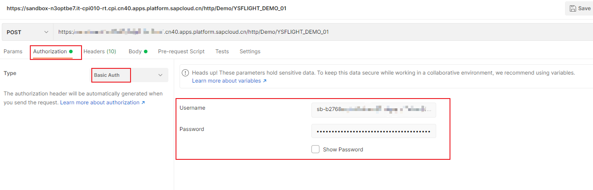Click the Username input field
The width and height of the screenshot is (593, 190).
[x=373, y=110]
